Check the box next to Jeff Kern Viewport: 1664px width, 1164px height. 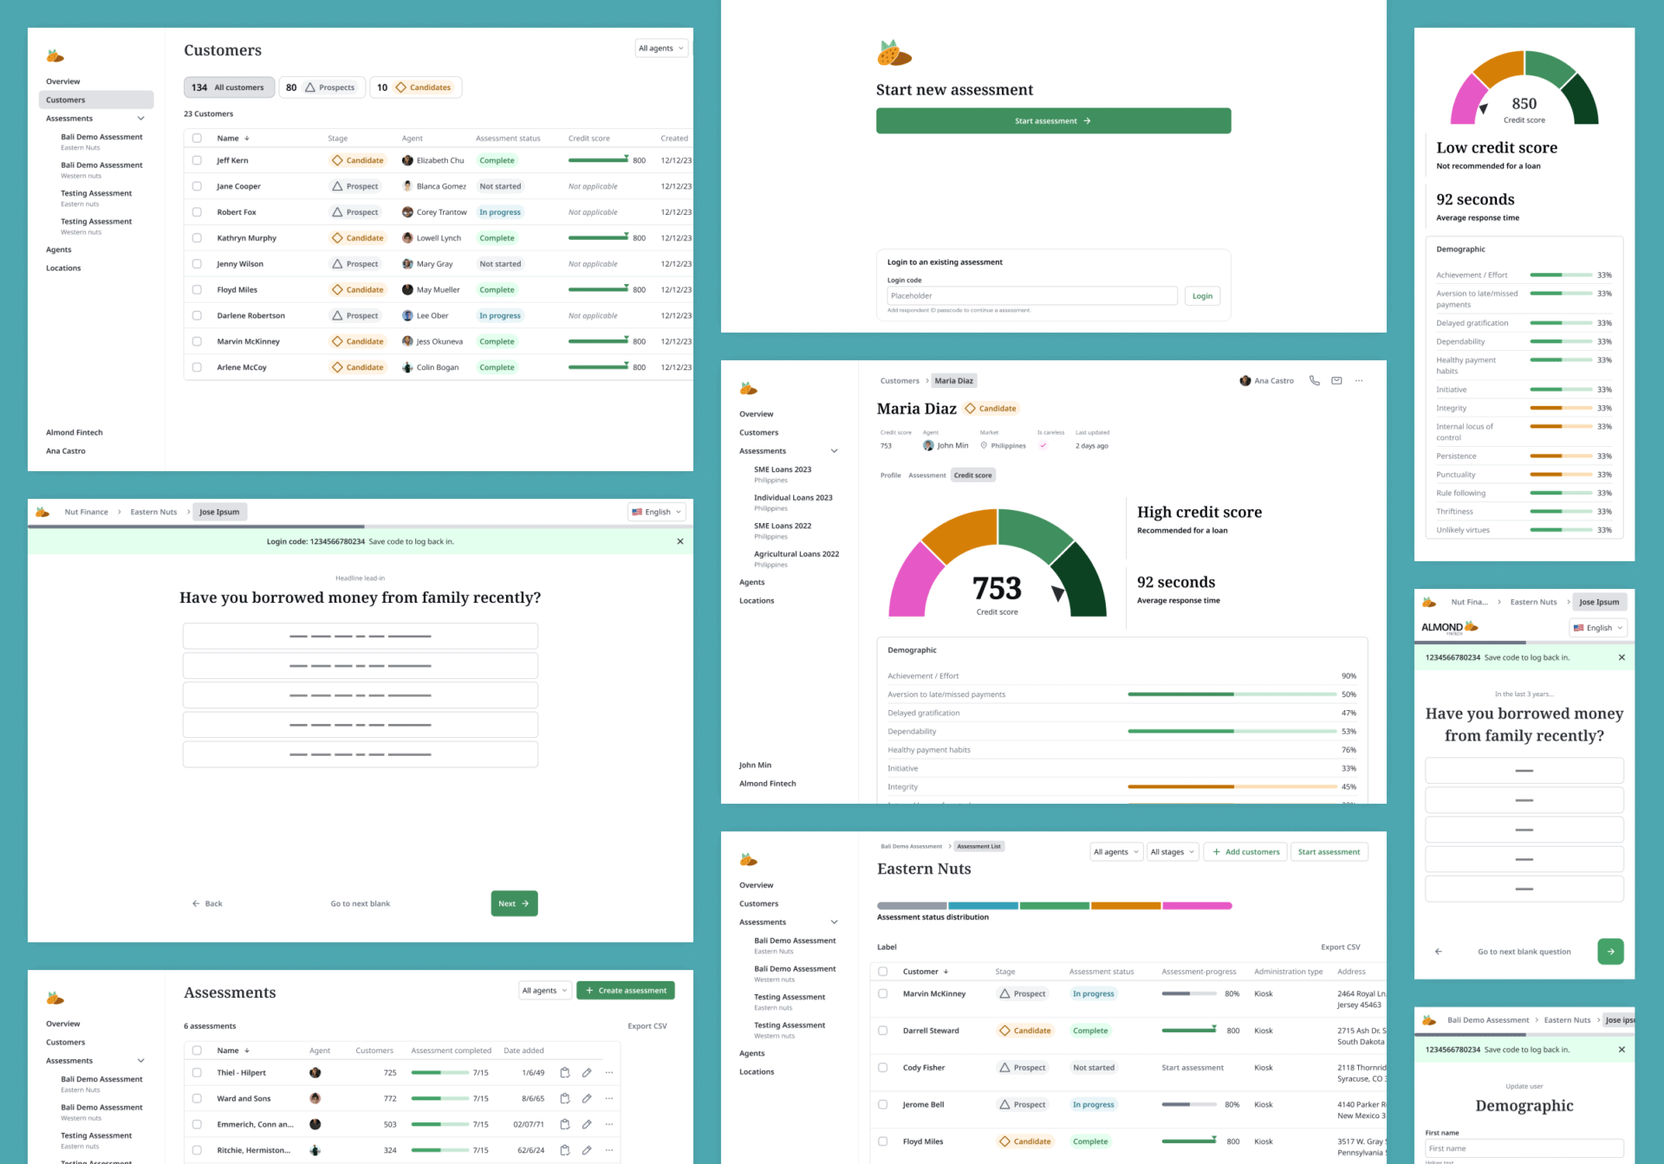pyautogui.click(x=197, y=160)
